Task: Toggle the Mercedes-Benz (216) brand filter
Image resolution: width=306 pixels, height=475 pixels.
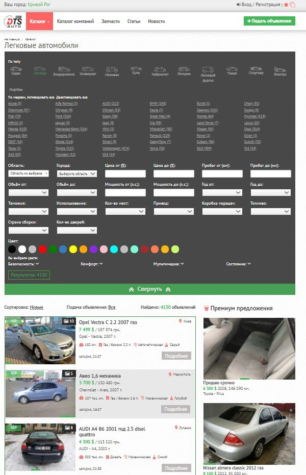Action: click(x=71, y=129)
